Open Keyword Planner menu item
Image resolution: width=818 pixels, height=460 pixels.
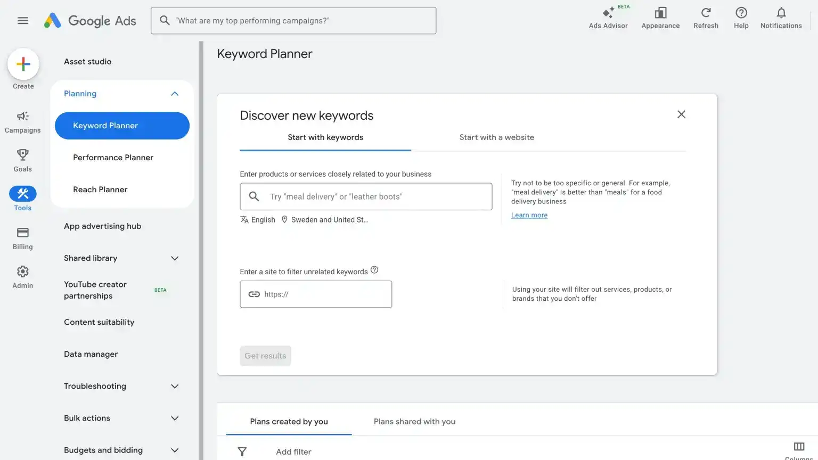tap(122, 126)
